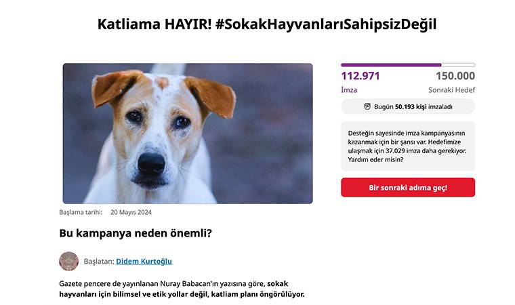The image size is (515, 305).
Task: Click the petition starter's round avatar
Action: (x=68, y=262)
